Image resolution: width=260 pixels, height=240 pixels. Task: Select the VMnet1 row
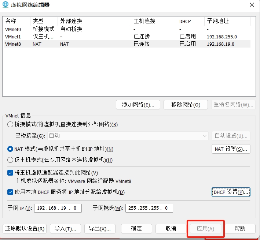point(127,37)
